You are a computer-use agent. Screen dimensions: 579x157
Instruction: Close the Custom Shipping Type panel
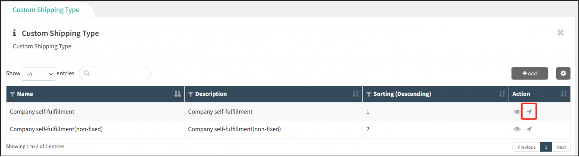click(561, 33)
